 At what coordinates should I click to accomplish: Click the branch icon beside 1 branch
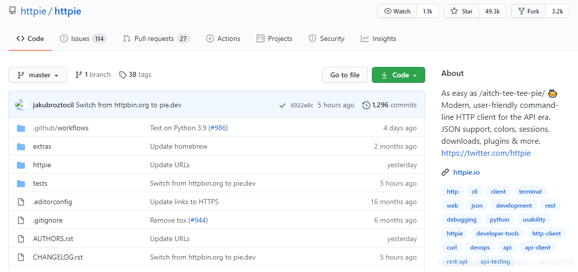click(x=78, y=75)
